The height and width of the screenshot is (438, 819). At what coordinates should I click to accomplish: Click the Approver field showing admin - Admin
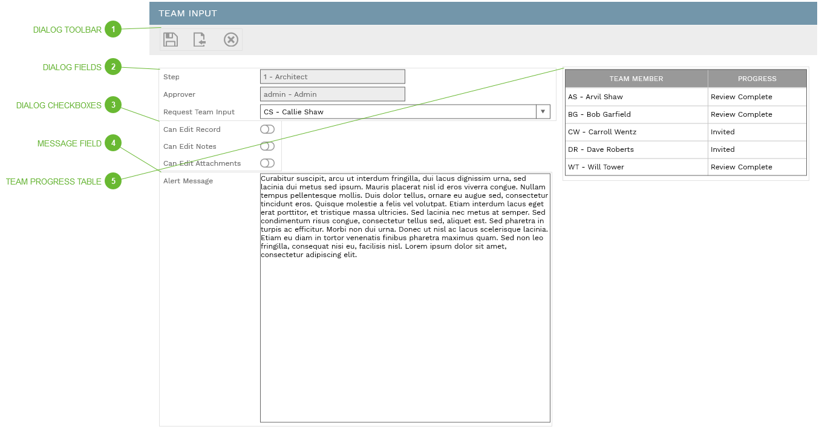(x=332, y=94)
